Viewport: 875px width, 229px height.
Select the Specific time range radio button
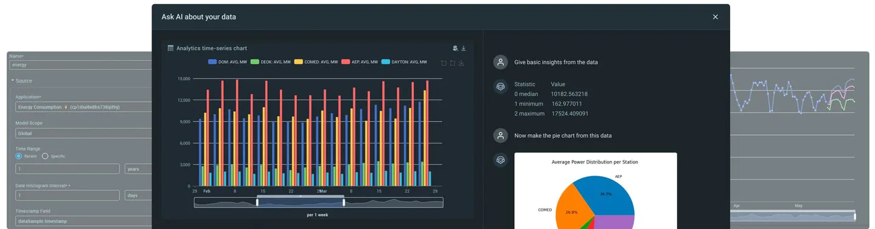click(x=45, y=156)
